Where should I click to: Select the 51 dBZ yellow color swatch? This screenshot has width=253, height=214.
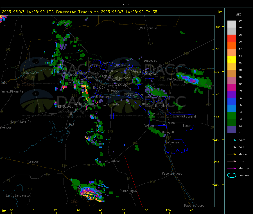coord(232,59)
